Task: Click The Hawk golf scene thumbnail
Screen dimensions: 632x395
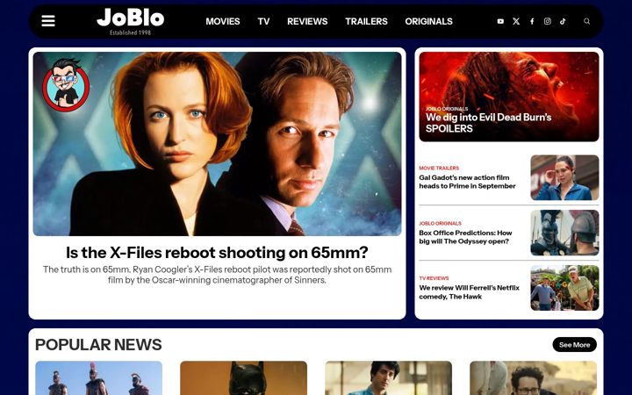Action: click(x=564, y=288)
